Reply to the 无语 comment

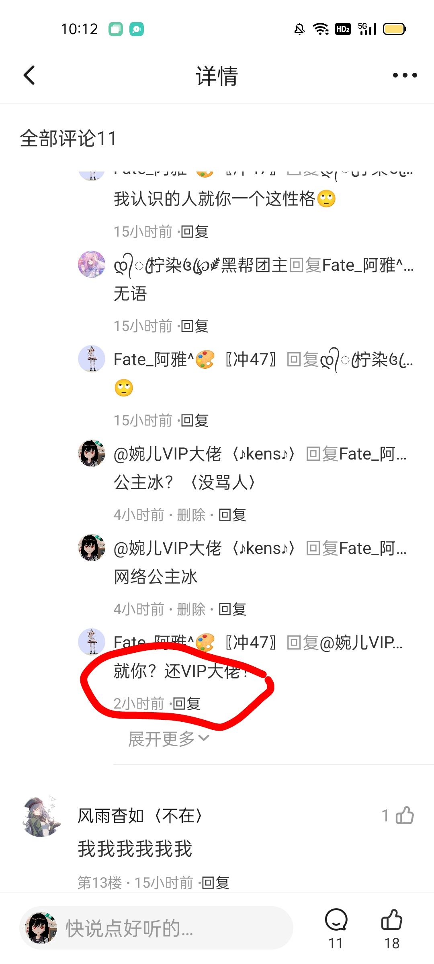click(194, 326)
